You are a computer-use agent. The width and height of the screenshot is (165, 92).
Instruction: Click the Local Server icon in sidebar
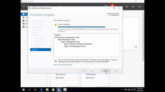coord(23,17)
